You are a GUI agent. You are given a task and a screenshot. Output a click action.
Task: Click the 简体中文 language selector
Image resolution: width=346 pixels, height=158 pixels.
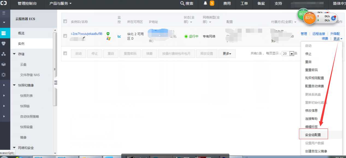tap(339, 4)
